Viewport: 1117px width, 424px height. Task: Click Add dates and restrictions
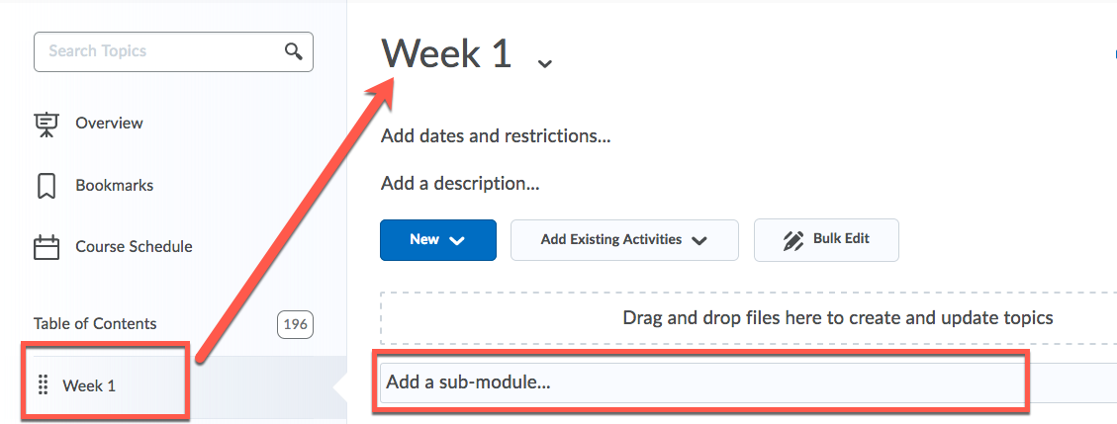(x=495, y=135)
